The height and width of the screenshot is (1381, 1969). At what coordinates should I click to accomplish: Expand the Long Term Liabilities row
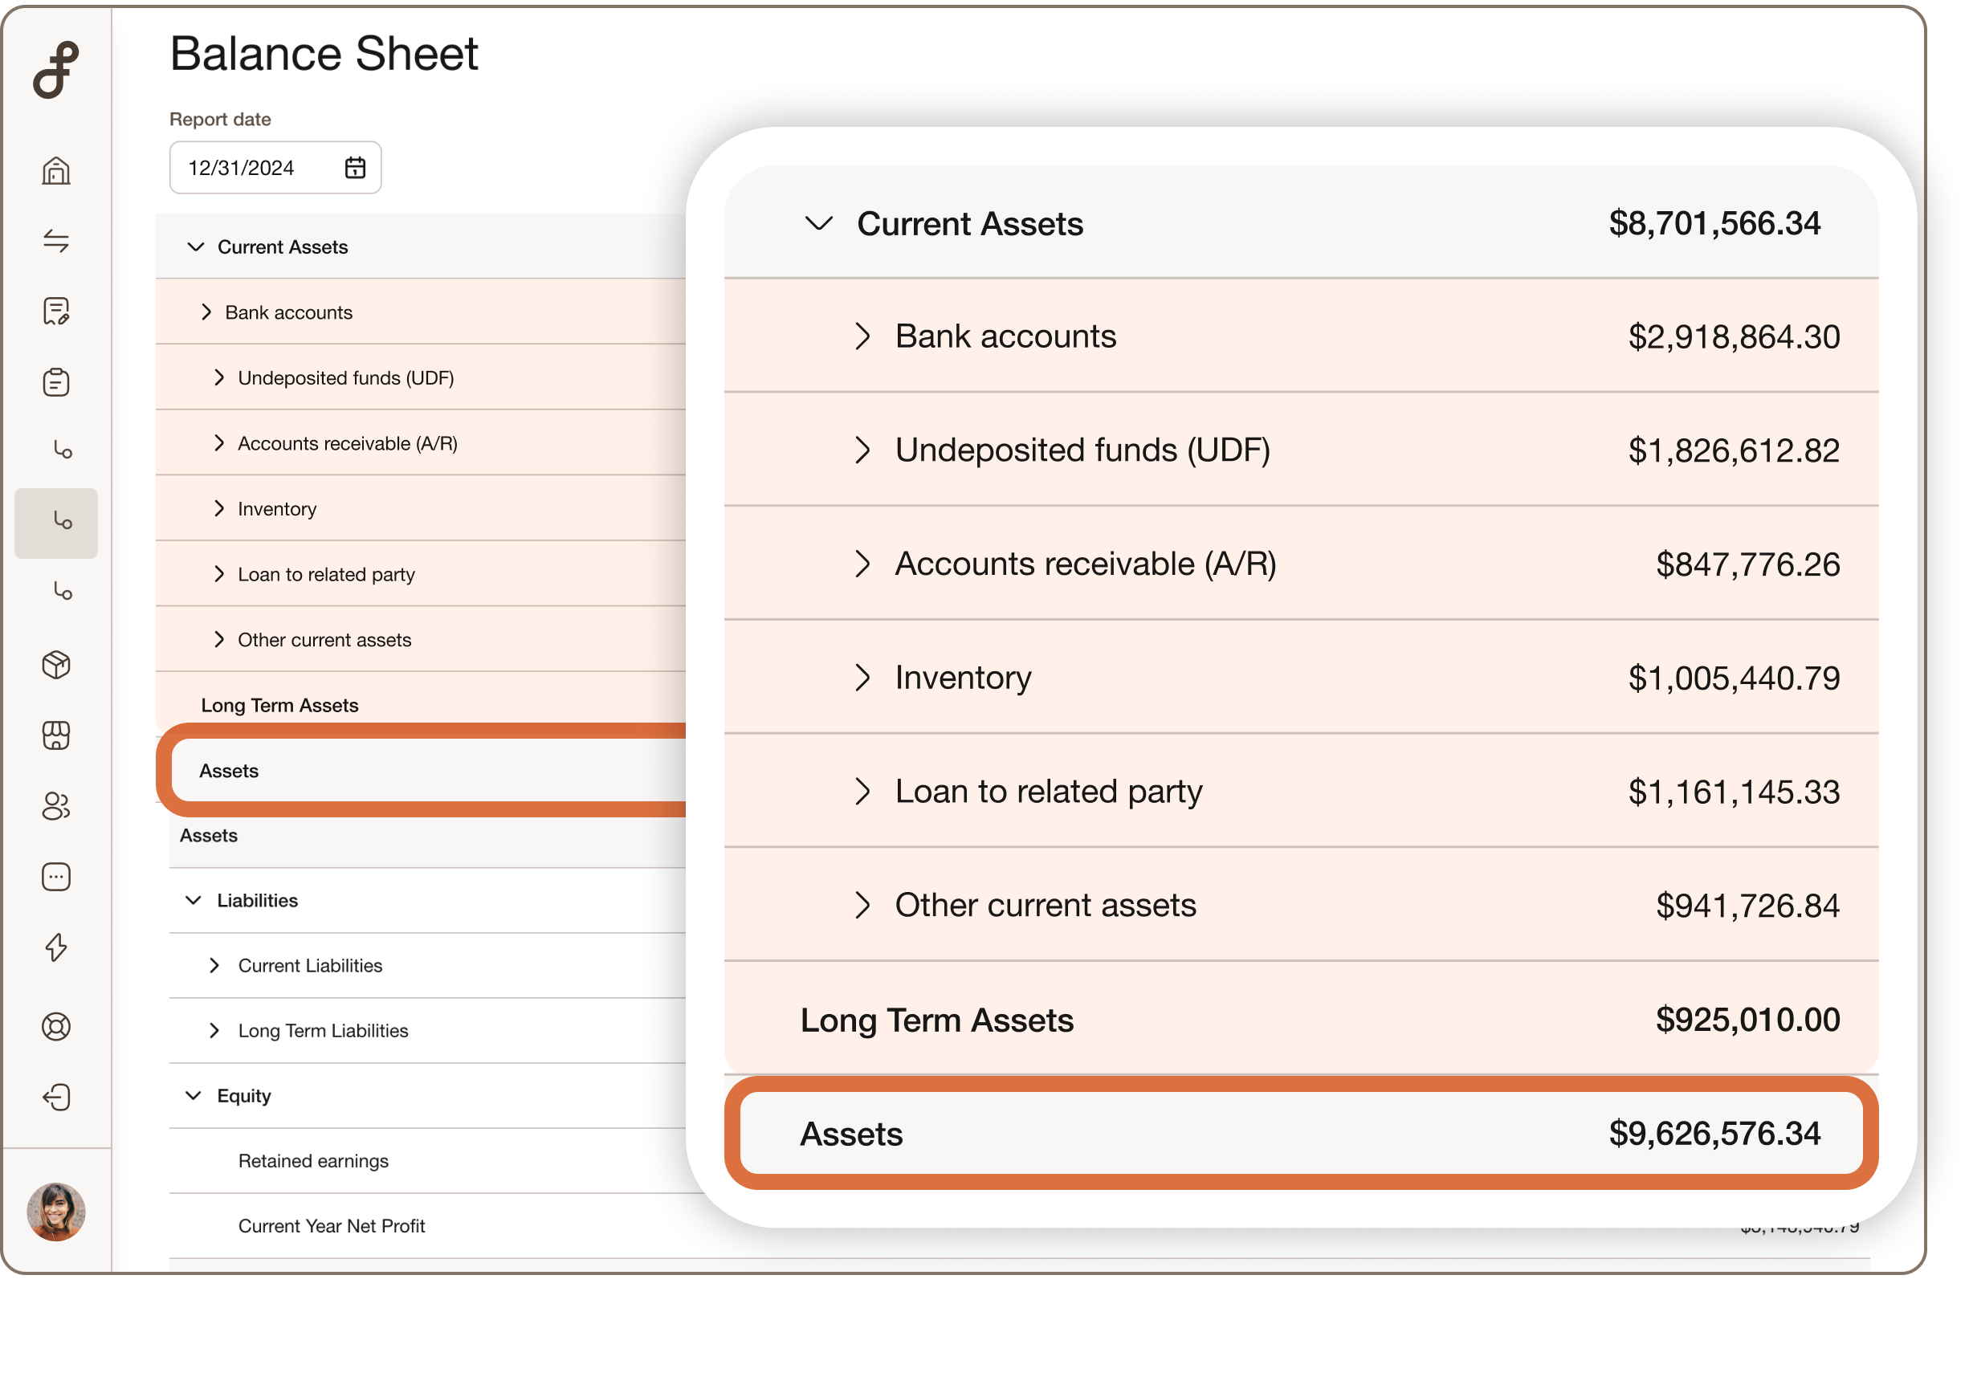pos(214,1030)
